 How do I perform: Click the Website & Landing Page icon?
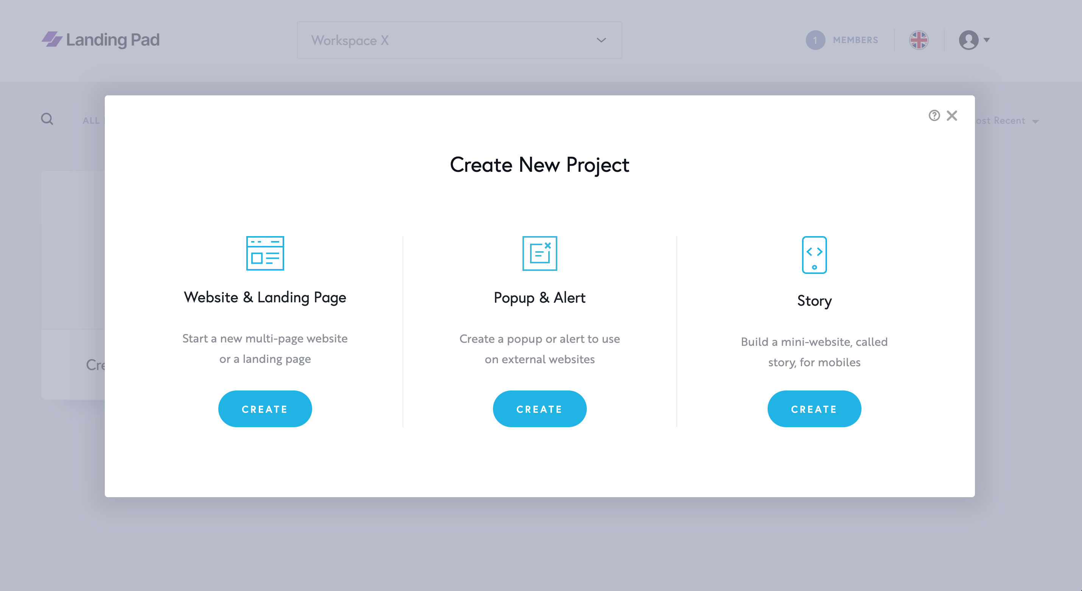(265, 253)
